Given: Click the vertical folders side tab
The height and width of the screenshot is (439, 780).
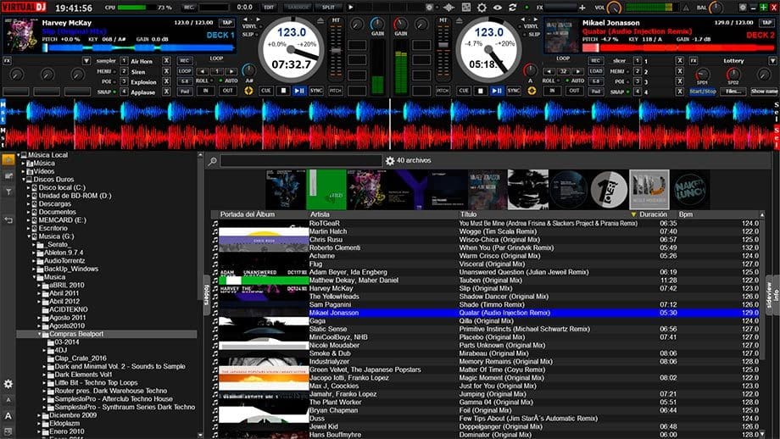Looking at the screenshot, I should coord(206,294).
